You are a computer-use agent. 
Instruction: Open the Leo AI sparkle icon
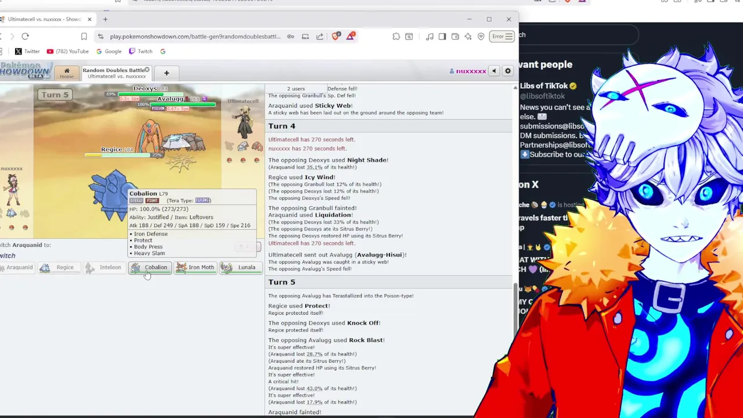[468, 37]
